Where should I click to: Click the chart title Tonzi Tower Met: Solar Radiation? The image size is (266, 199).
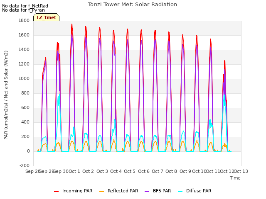[132, 5]
